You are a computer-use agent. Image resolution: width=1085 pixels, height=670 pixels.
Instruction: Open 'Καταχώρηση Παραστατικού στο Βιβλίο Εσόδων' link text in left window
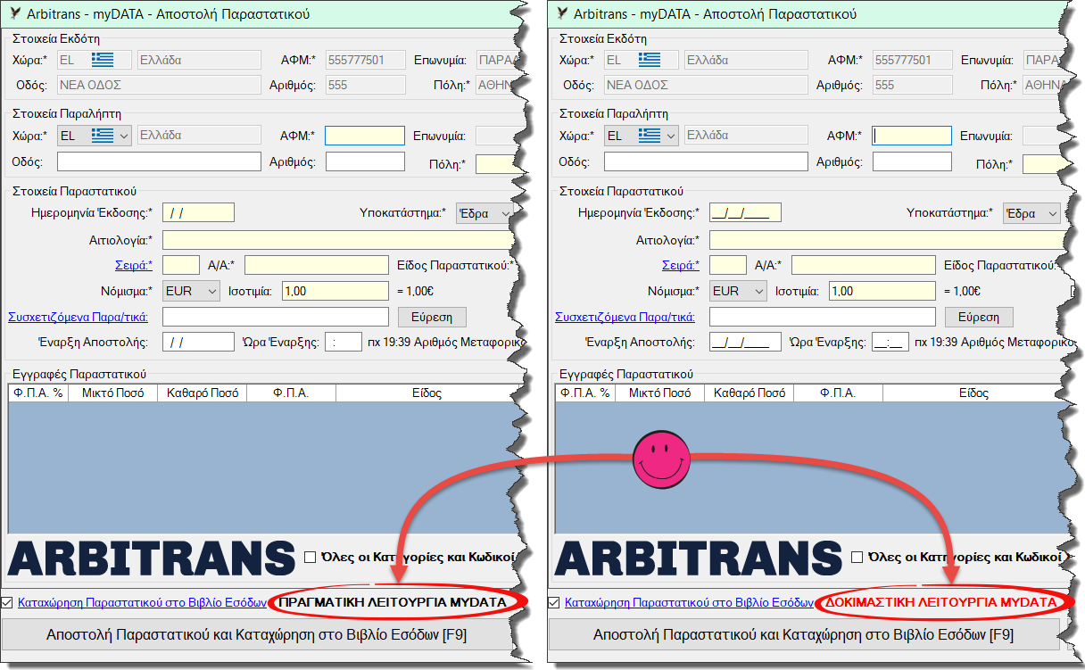pyautogui.click(x=142, y=602)
